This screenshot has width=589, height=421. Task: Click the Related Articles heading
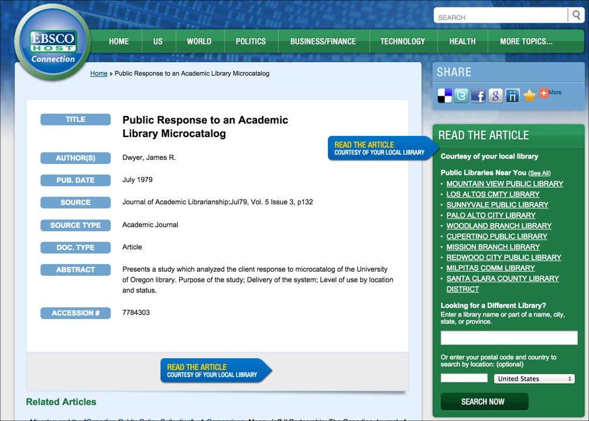pyautogui.click(x=61, y=402)
